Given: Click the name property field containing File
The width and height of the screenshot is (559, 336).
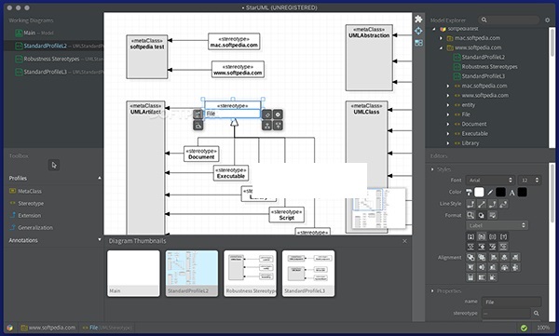Looking at the screenshot, I should click(x=511, y=302).
